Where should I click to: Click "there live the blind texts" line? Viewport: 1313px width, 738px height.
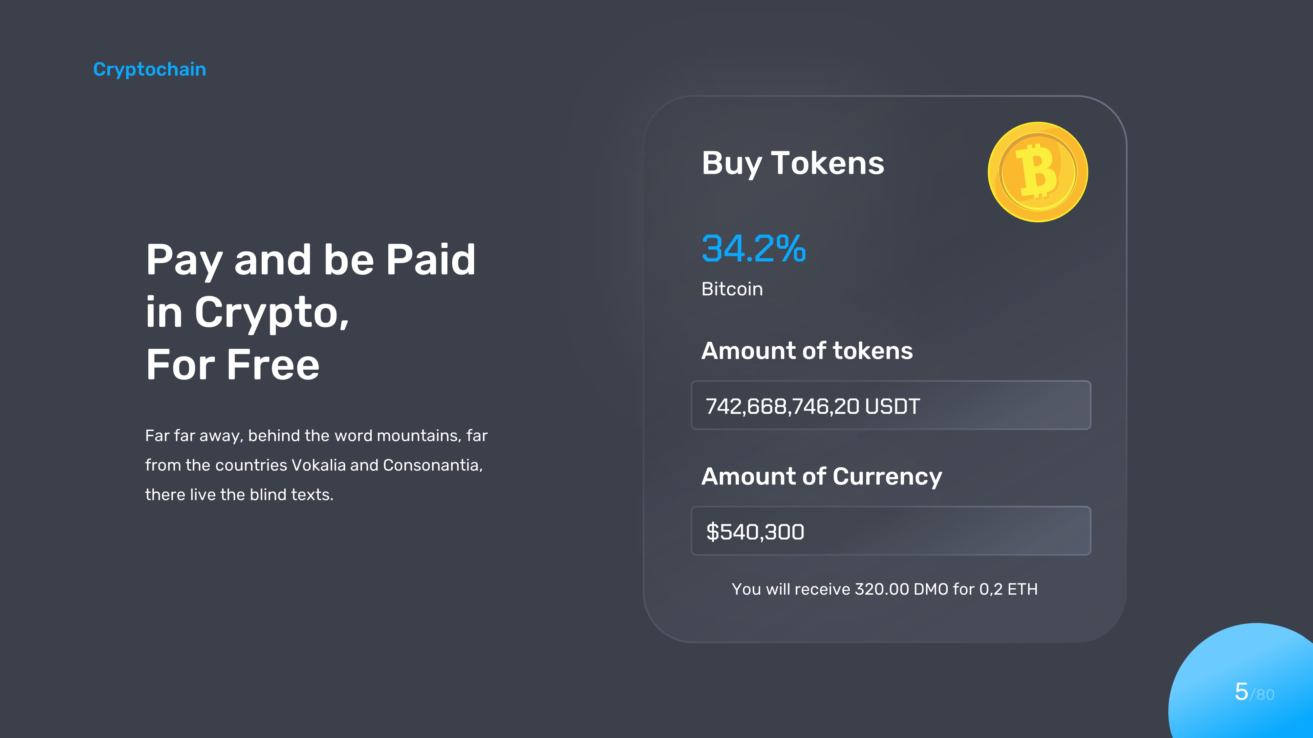pos(239,495)
